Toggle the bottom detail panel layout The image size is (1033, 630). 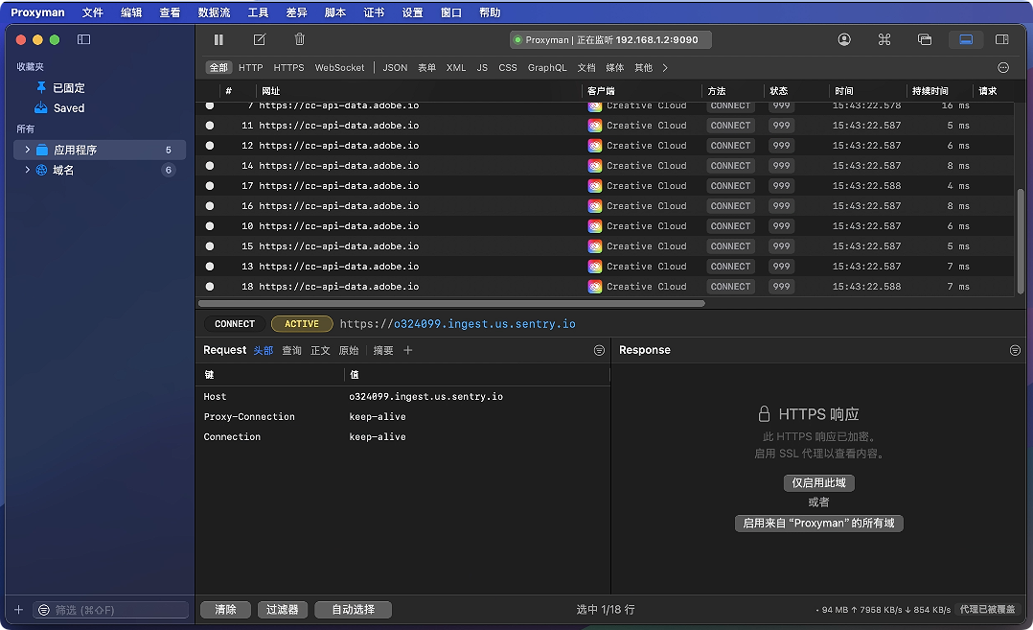point(966,39)
